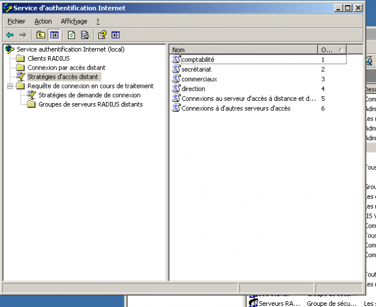Click the Back arrow toolbar icon
Image resolution: width=376 pixels, height=307 pixels.
pos(10,35)
